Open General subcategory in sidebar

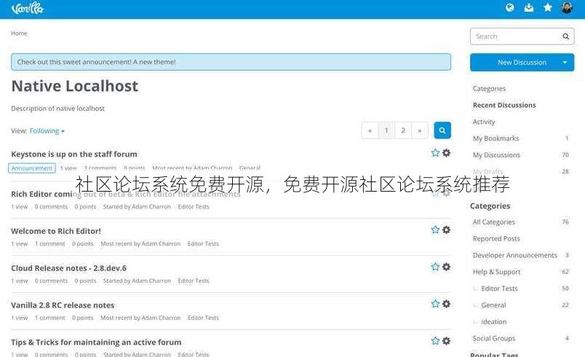pyautogui.click(x=493, y=305)
